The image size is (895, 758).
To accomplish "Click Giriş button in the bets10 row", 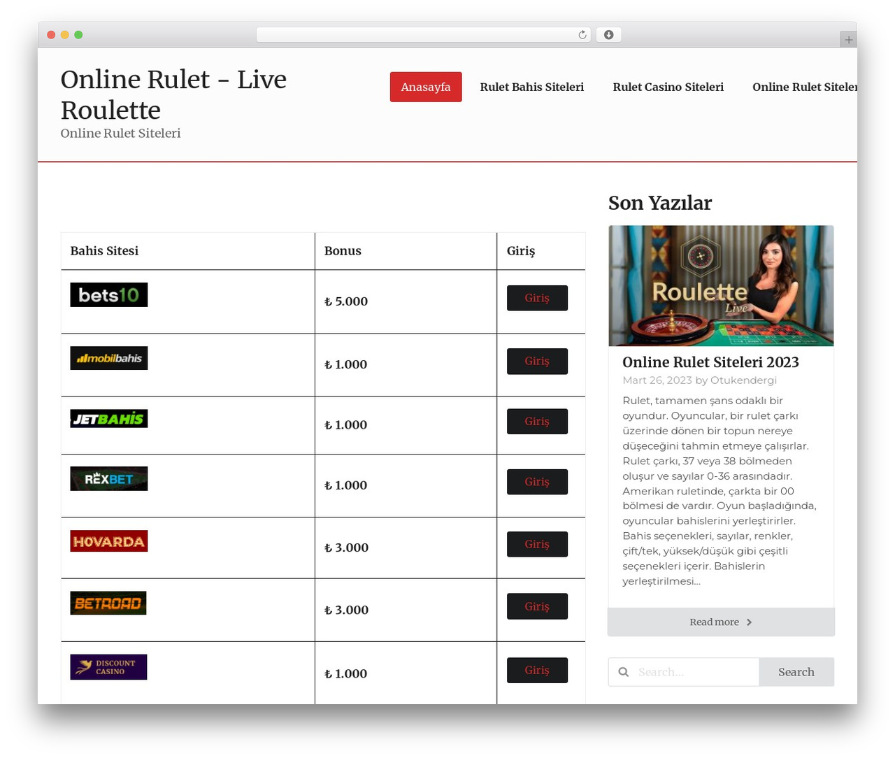I will pos(537,298).
